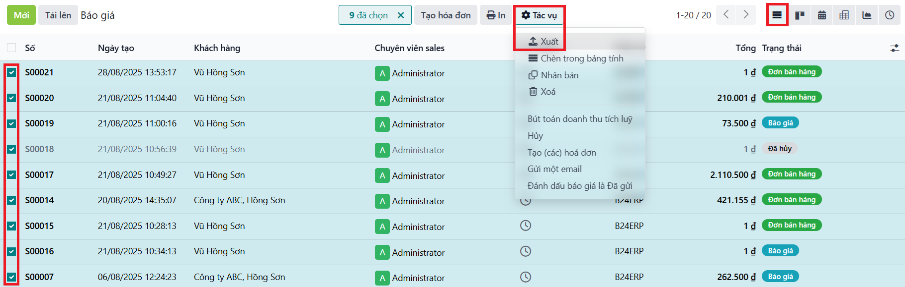Toggle the select-all header checkbox
The width and height of the screenshot is (905, 287).
11,48
